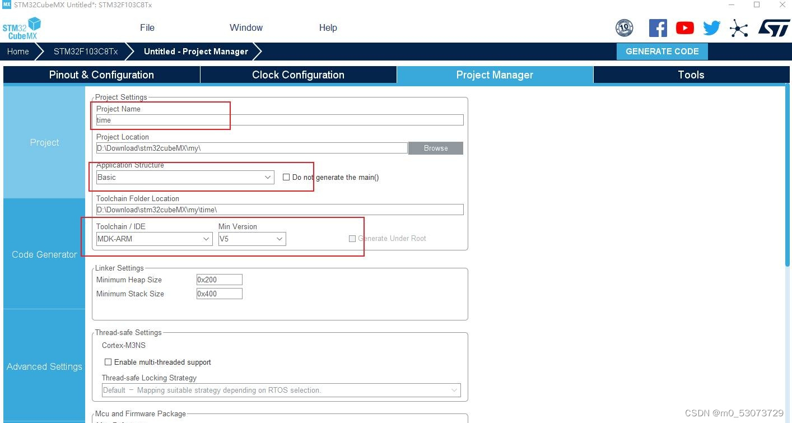The width and height of the screenshot is (792, 423).
Task: Open the Window menu
Action: tap(246, 27)
